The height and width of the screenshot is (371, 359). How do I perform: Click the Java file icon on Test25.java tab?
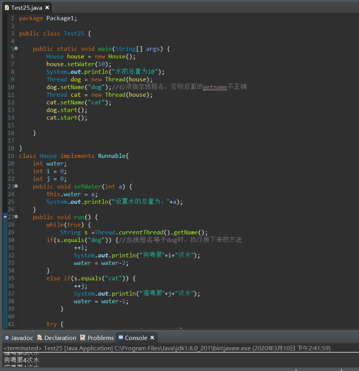click(6, 7)
